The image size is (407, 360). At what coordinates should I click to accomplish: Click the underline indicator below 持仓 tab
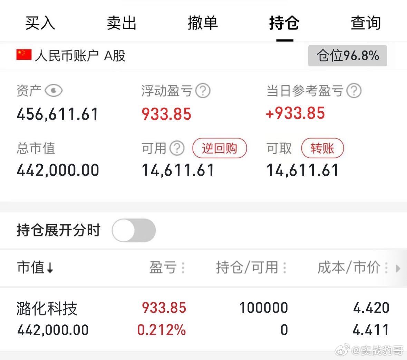(284, 39)
